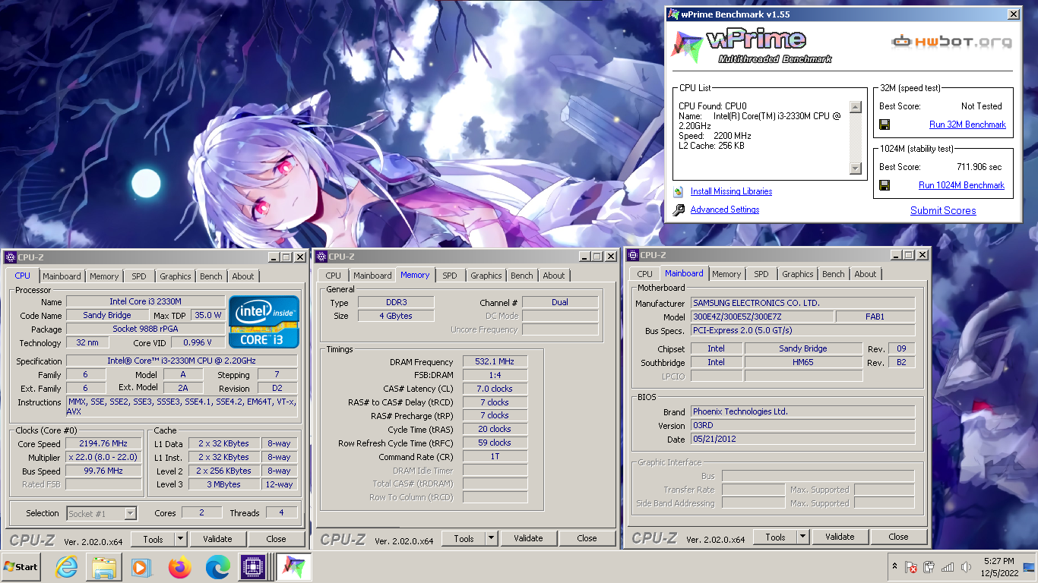This screenshot has height=583, width=1038.
Task: Click the BIOS date field 05/21/2012
Action: (x=802, y=439)
